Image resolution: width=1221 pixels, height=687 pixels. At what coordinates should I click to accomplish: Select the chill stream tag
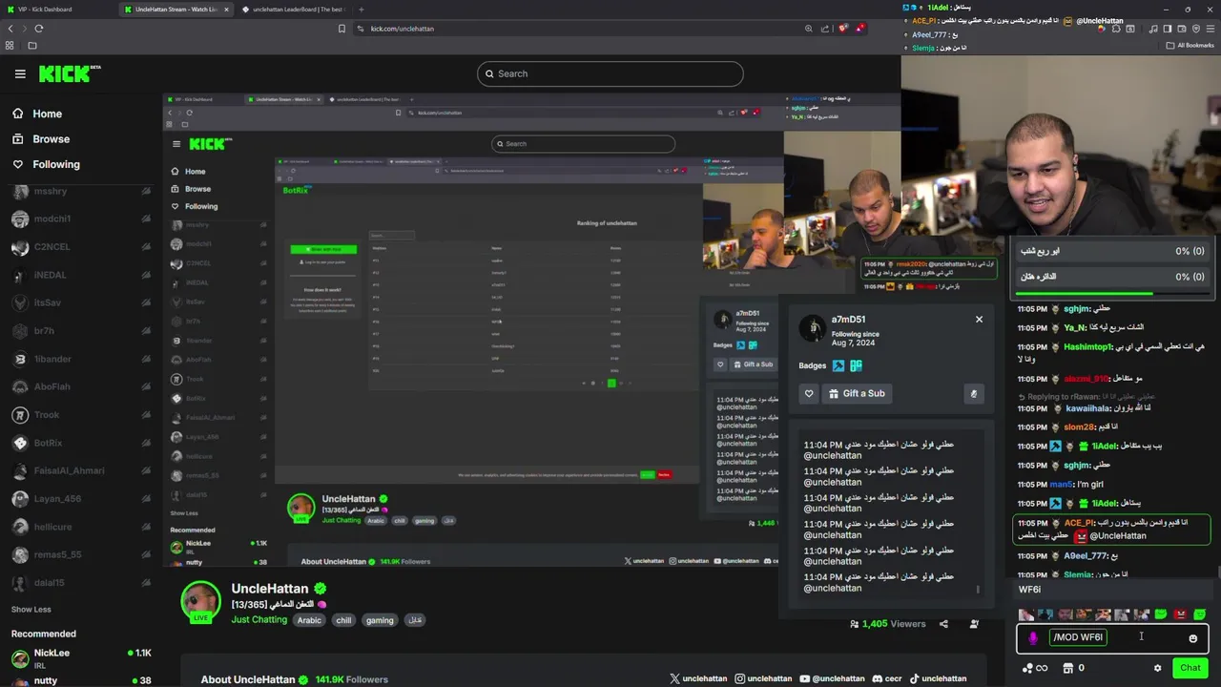click(343, 620)
